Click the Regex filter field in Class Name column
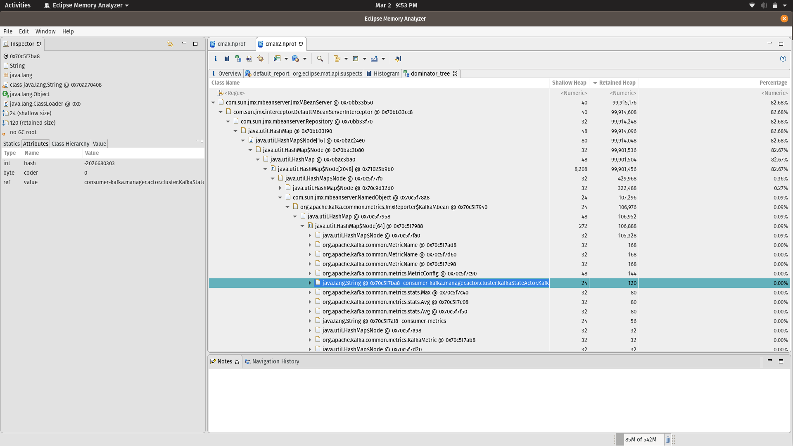 click(235, 93)
